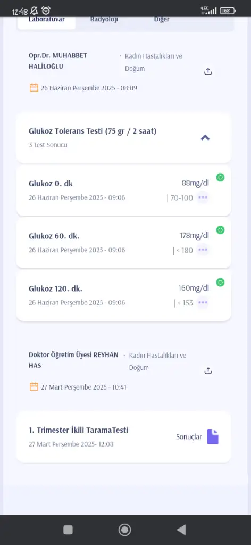Tap the Android home circle button
Image resolution: width=251 pixels, height=545 pixels.
(x=124, y=530)
